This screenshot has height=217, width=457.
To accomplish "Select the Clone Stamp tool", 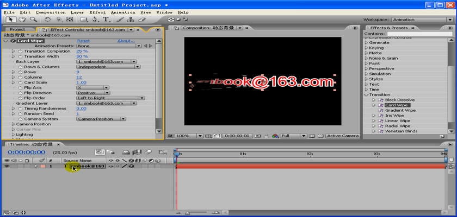I will [x=131, y=20].
